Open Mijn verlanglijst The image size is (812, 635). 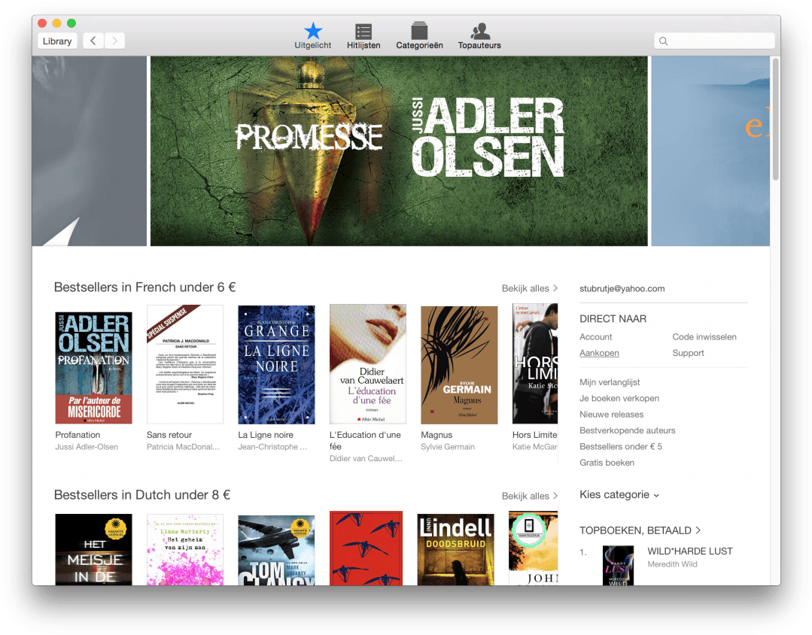pos(610,382)
